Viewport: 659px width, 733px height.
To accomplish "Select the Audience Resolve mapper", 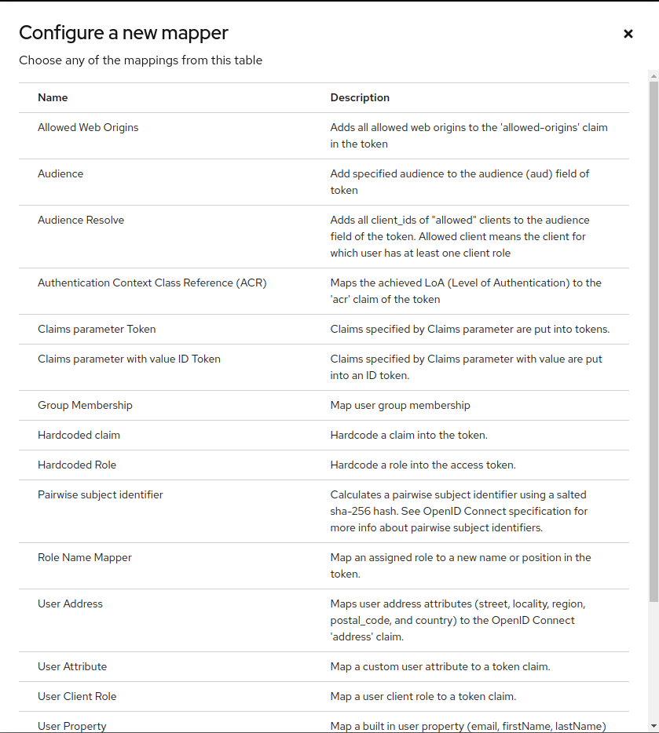I will [81, 220].
